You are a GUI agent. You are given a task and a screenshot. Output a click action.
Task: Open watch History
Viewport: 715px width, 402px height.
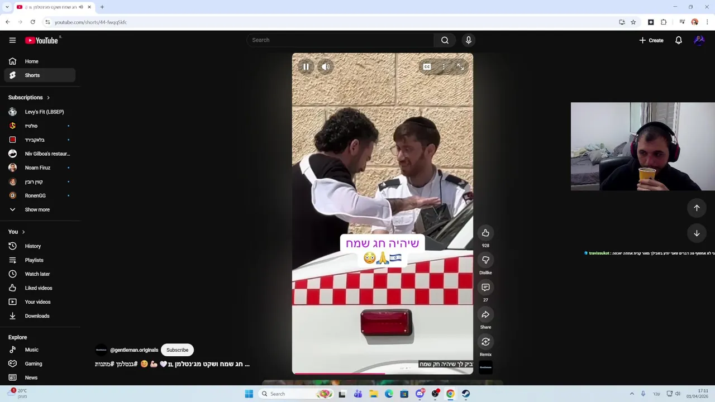pyautogui.click(x=40, y=246)
